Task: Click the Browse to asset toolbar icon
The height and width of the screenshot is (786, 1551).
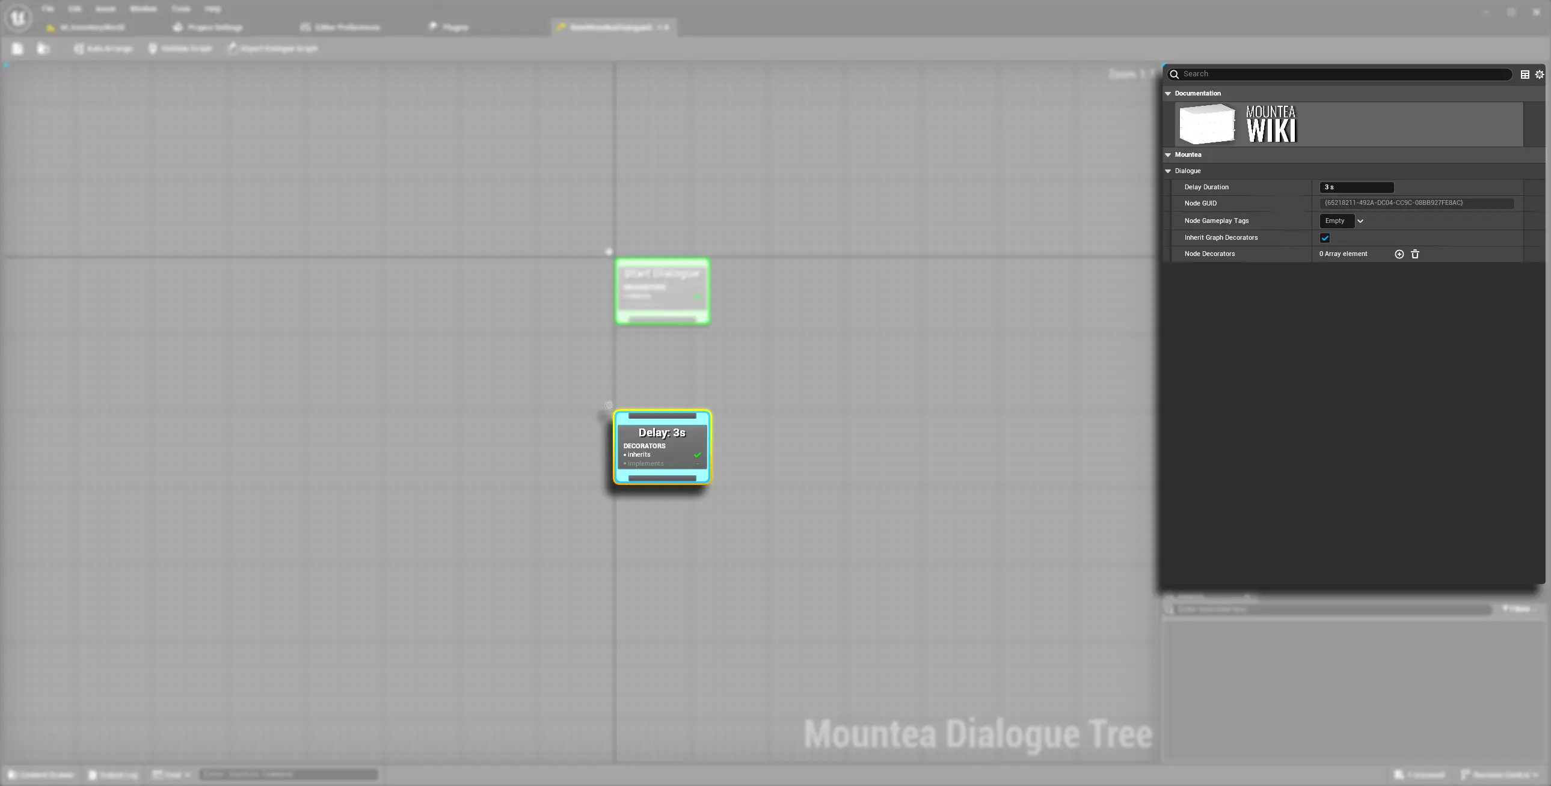Action: (x=43, y=49)
